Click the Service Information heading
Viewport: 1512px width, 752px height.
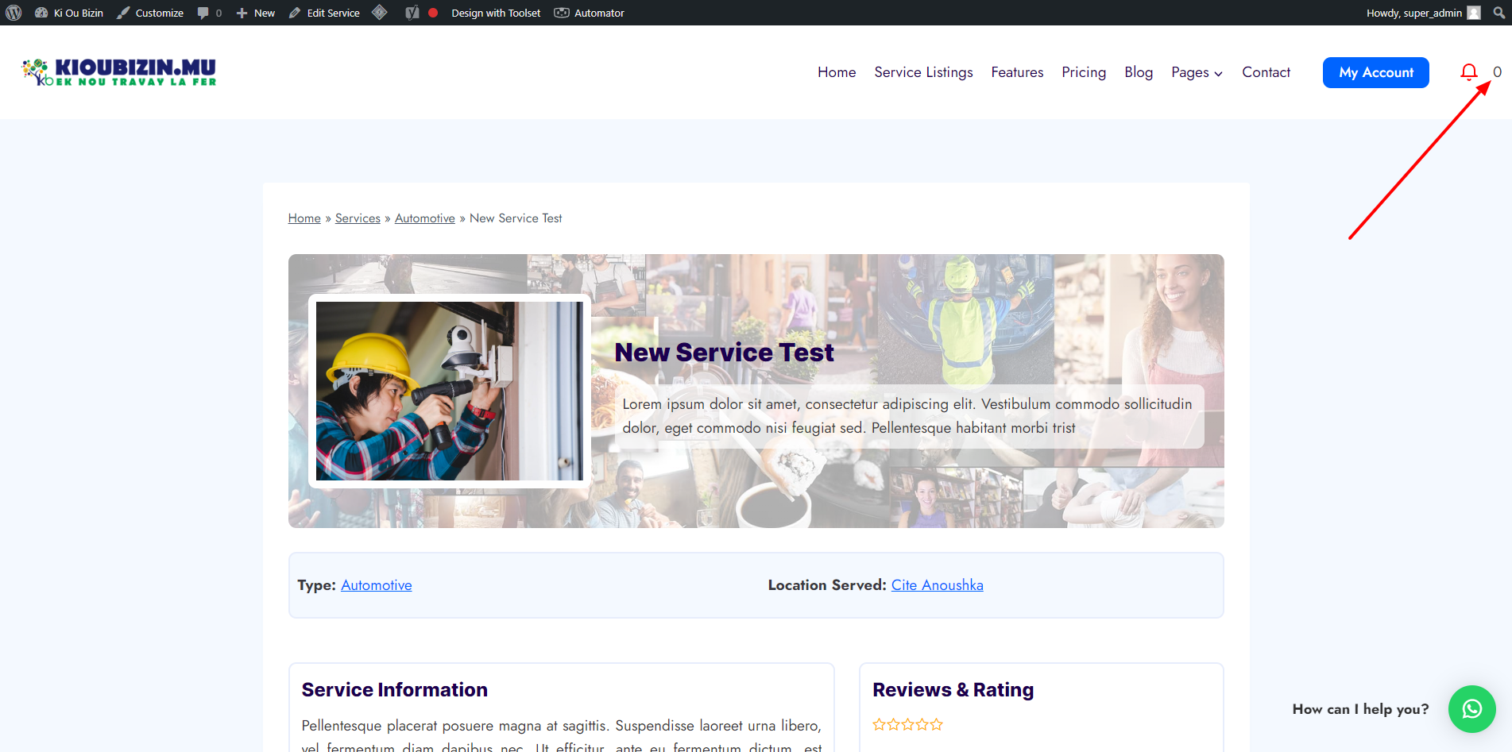[x=395, y=690]
